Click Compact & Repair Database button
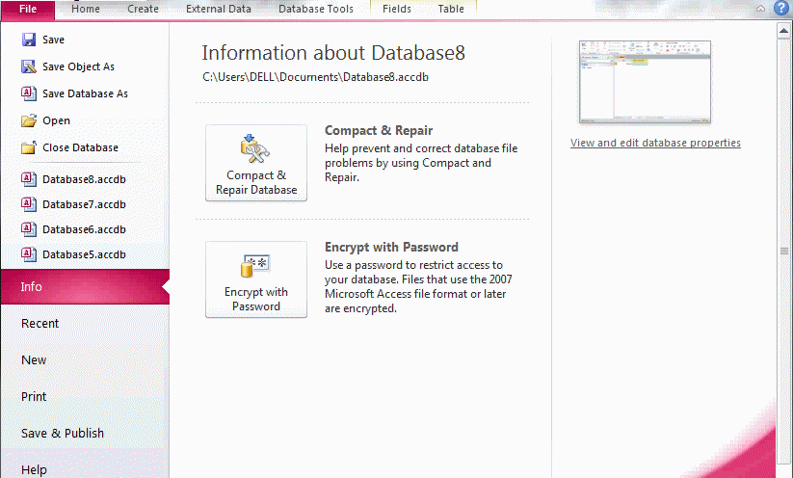The height and width of the screenshot is (478, 793). pos(256,163)
